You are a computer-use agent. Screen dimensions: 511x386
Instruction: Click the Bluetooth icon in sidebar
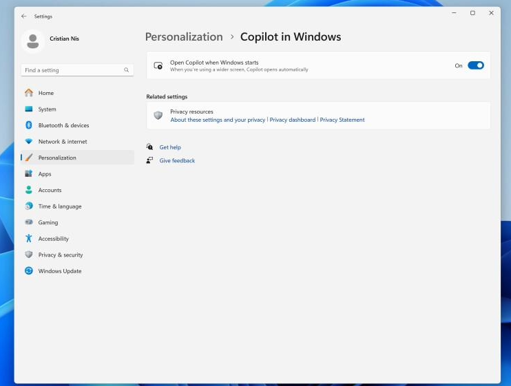point(29,125)
